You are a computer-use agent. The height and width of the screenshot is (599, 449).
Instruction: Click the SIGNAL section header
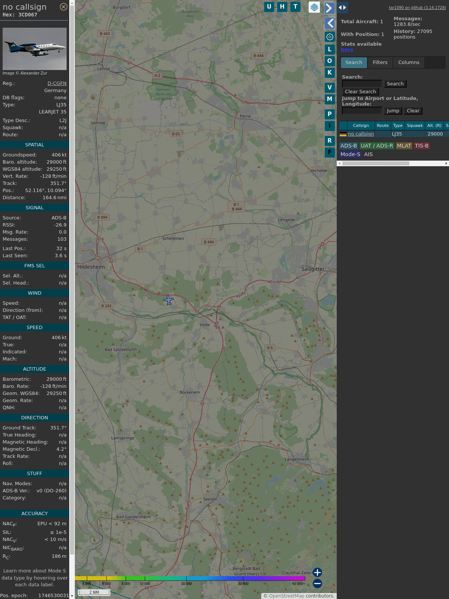[34, 208]
